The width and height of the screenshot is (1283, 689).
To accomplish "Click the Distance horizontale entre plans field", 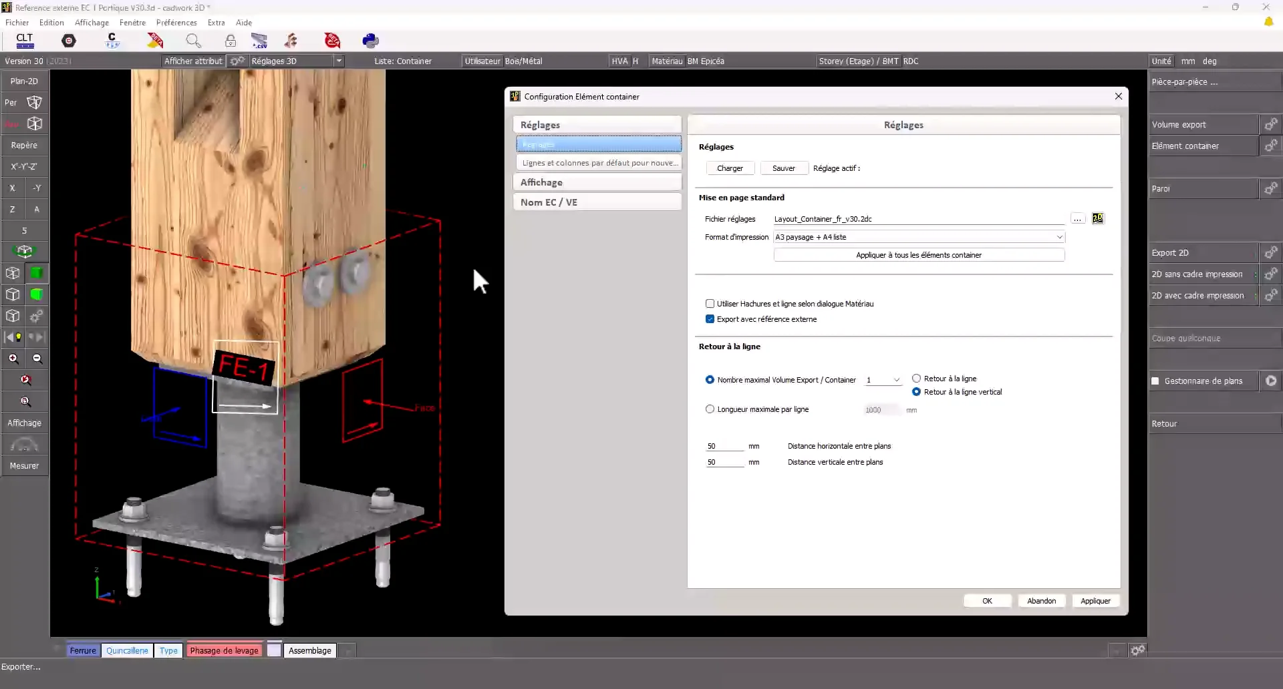I will pos(724,446).
